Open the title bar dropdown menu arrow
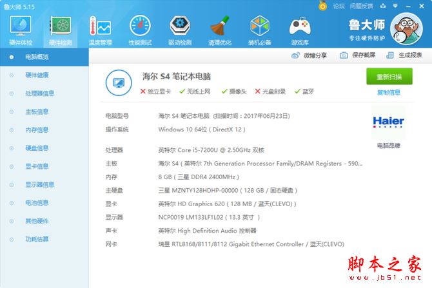 395,6
